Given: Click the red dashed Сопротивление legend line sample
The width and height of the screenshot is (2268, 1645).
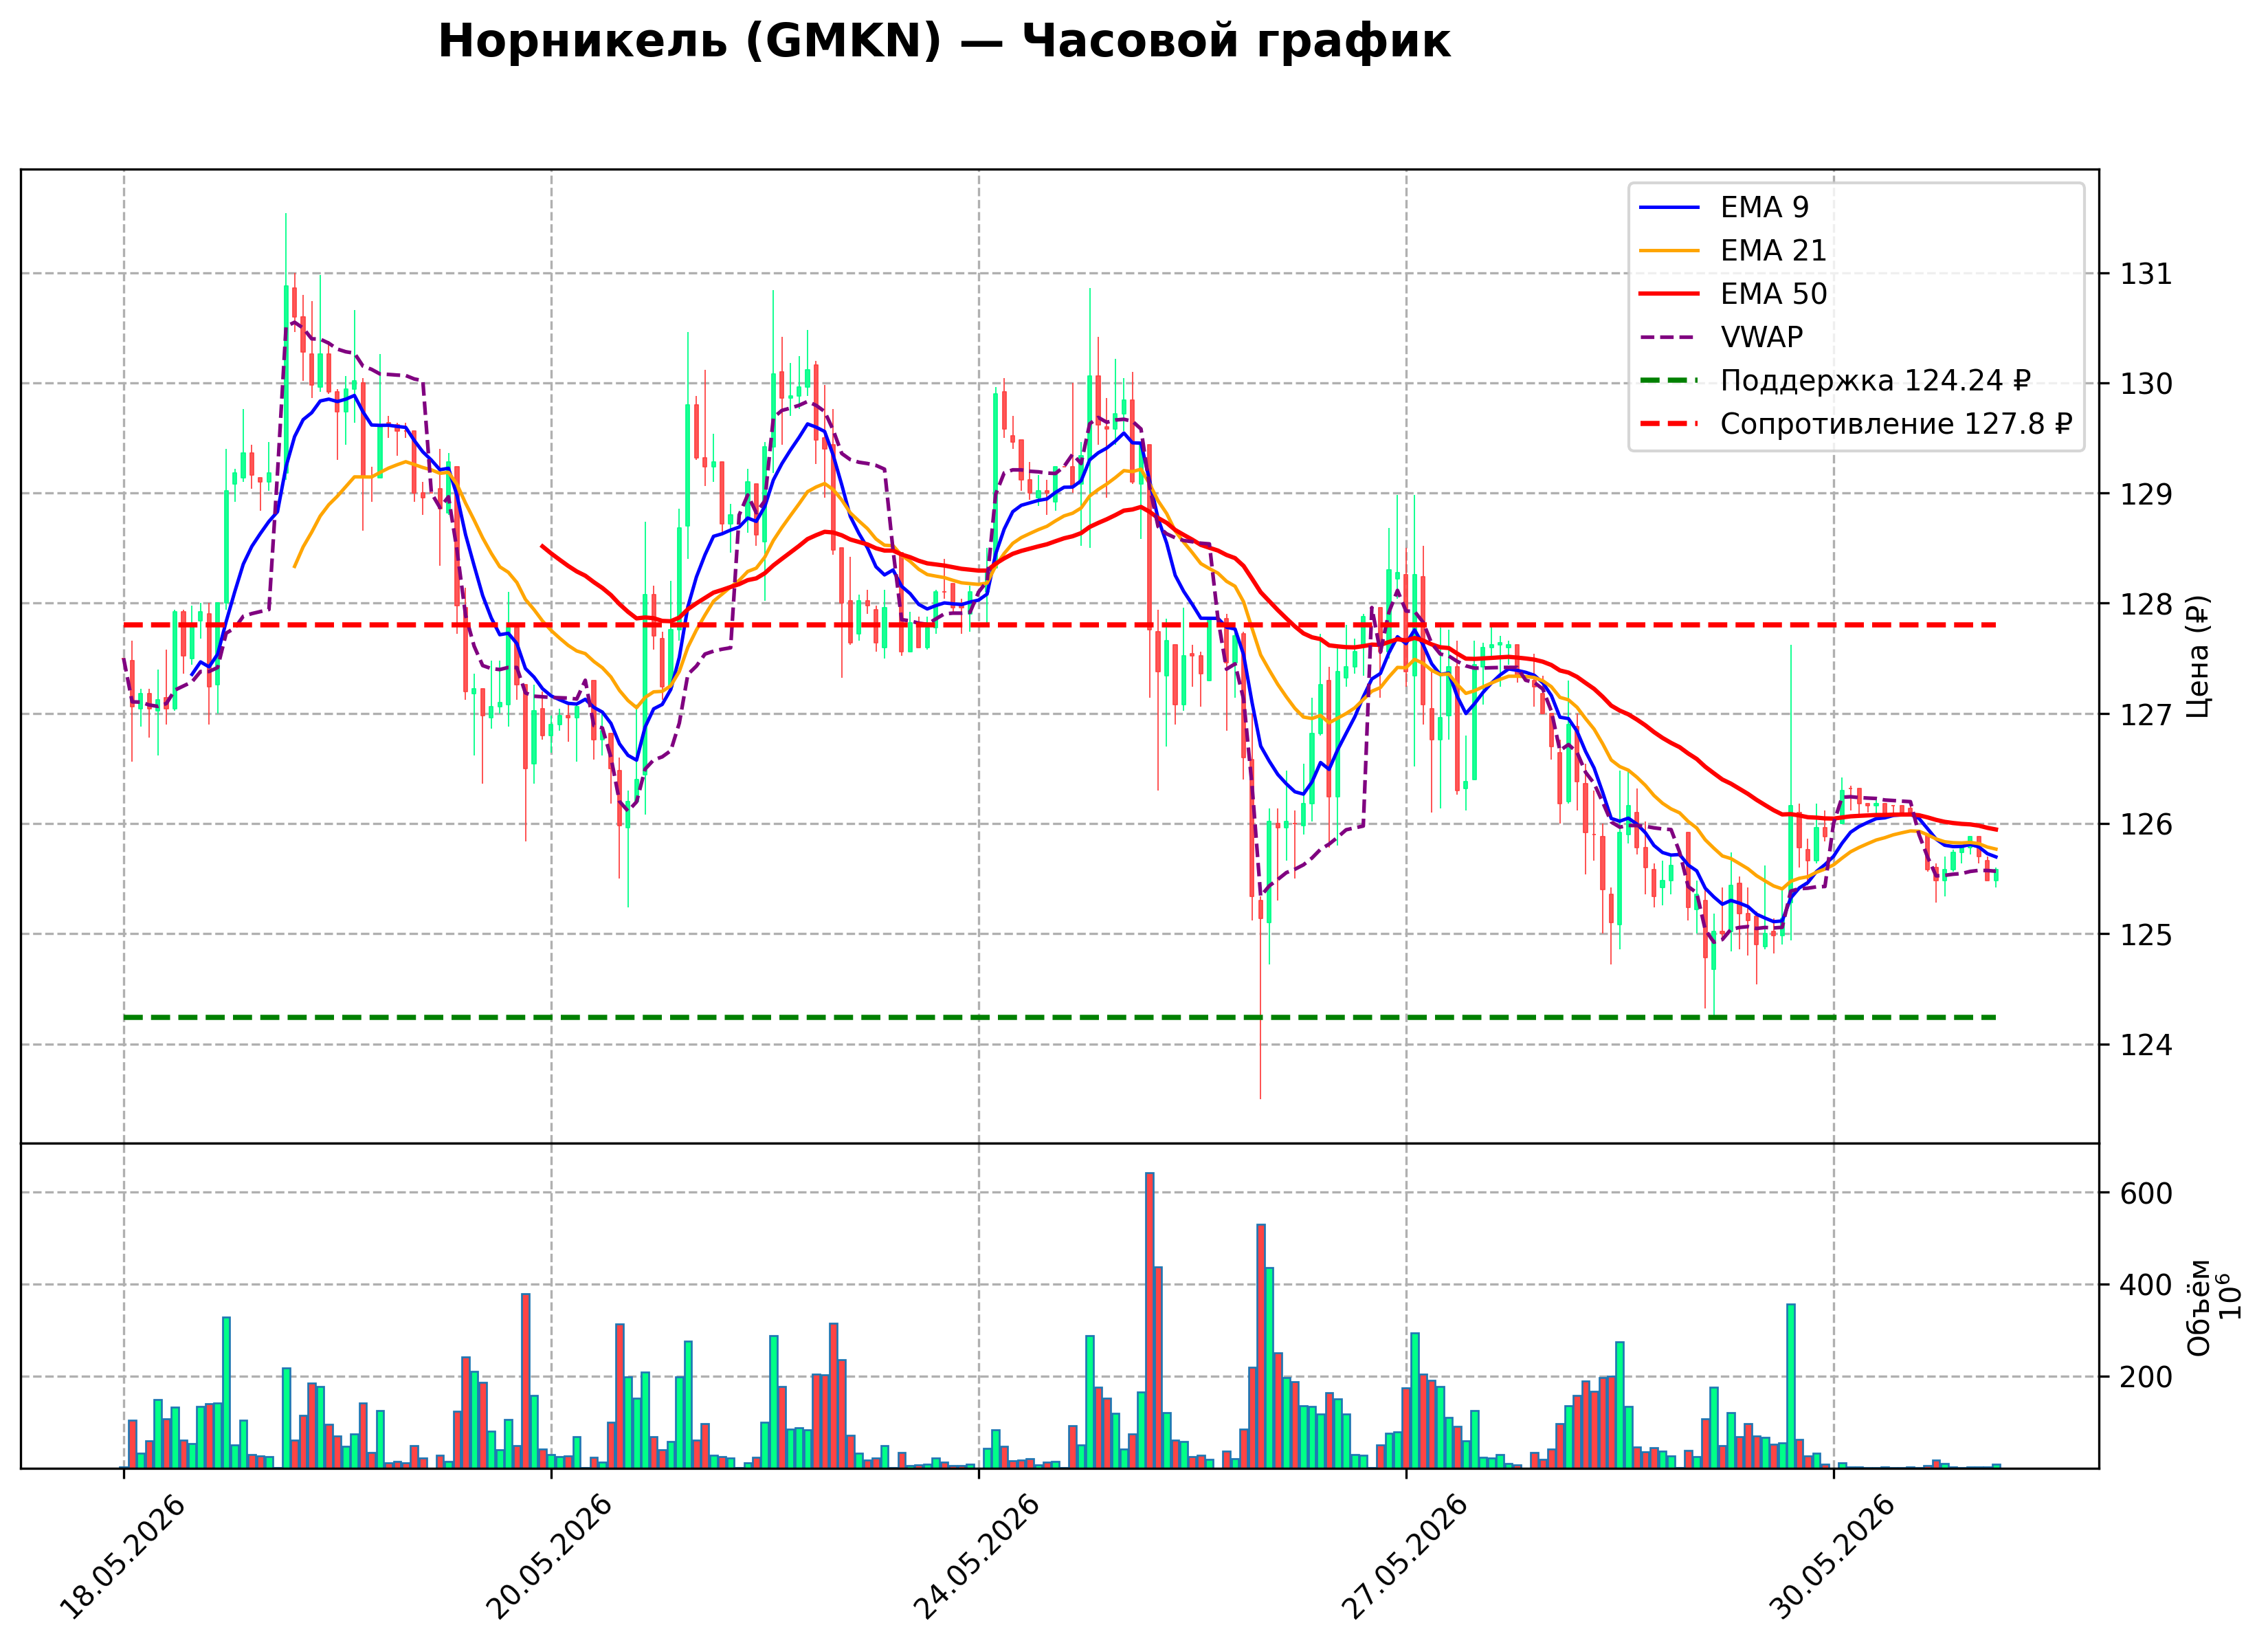Looking at the screenshot, I should point(1669,424).
